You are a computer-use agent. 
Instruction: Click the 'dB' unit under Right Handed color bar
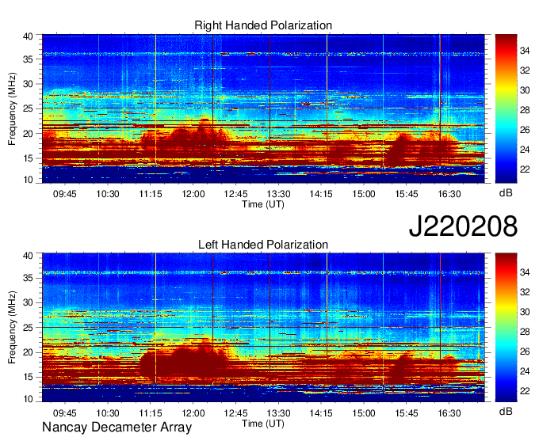coord(506,193)
